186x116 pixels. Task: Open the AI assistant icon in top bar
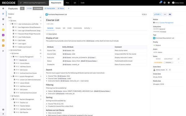(x=160, y=3)
